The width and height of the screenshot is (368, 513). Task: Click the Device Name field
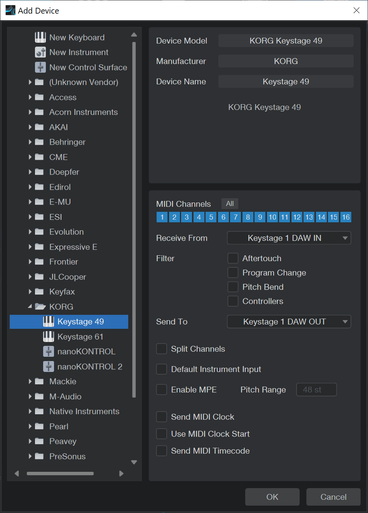pyautogui.click(x=286, y=82)
